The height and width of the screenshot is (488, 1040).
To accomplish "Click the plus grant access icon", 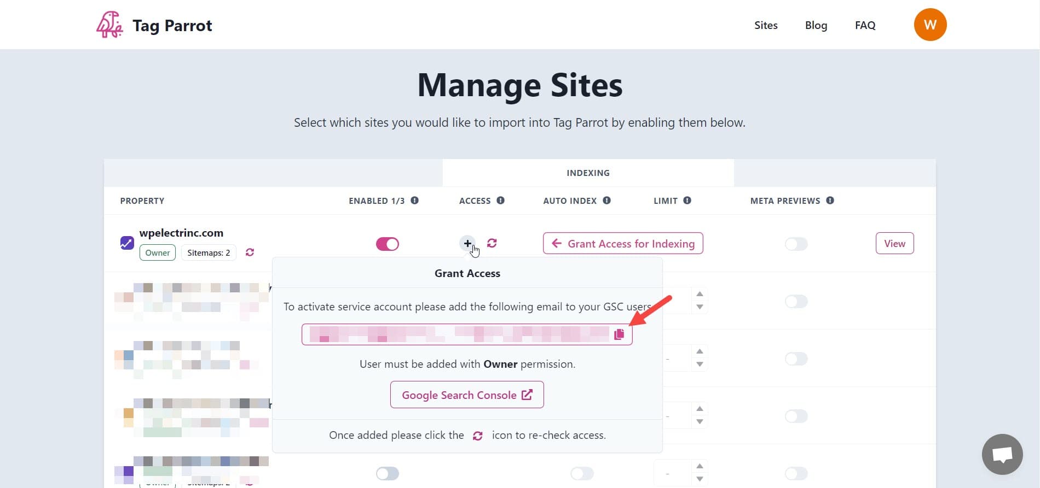I will pyautogui.click(x=467, y=243).
